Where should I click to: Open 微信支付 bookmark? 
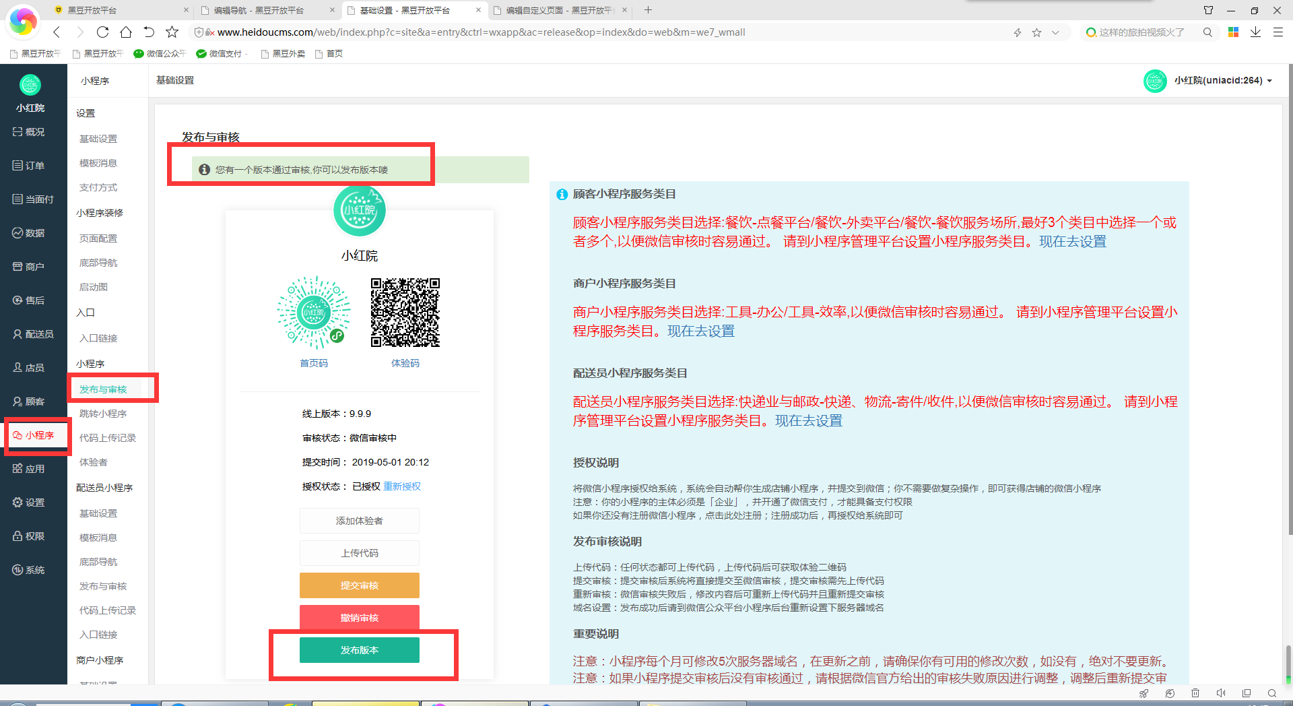(x=222, y=54)
